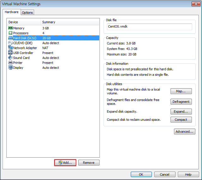Click 'Auto detect' in the CD/DVD row

click(x=50, y=43)
